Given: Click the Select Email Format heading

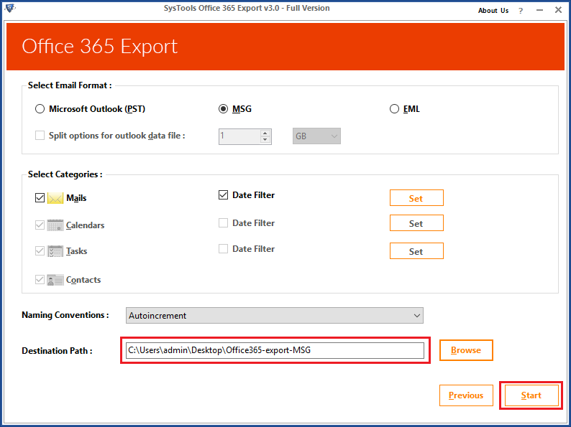Looking at the screenshot, I should click(70, 85).
